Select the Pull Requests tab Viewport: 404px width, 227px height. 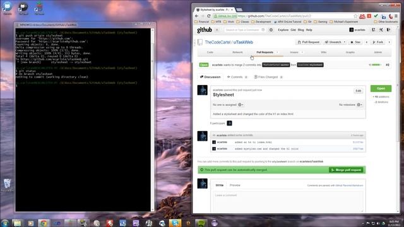(264, 52)
